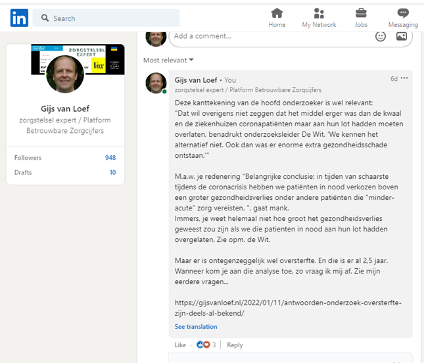Open My Network icon
Screen dimensions: 424x363
pyautogui.click(x=319, y=13)
